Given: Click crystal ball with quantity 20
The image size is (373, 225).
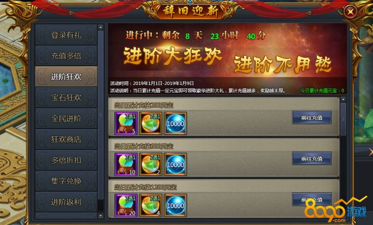Looking at the screenshot, I should [x=126, y=205].
